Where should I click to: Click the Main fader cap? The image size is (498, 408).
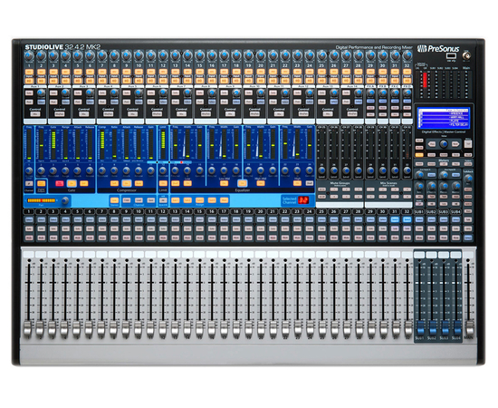coord(469,328)
